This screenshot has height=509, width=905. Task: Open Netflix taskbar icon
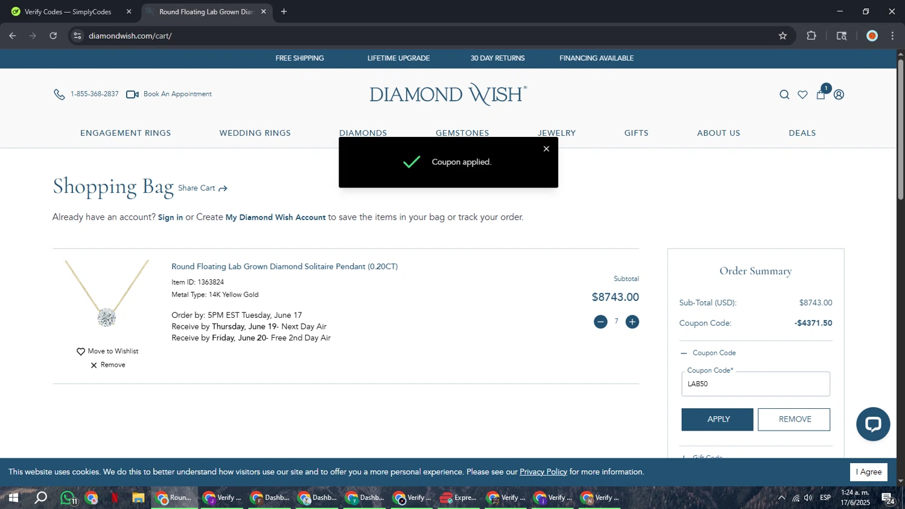coord(115,498)
